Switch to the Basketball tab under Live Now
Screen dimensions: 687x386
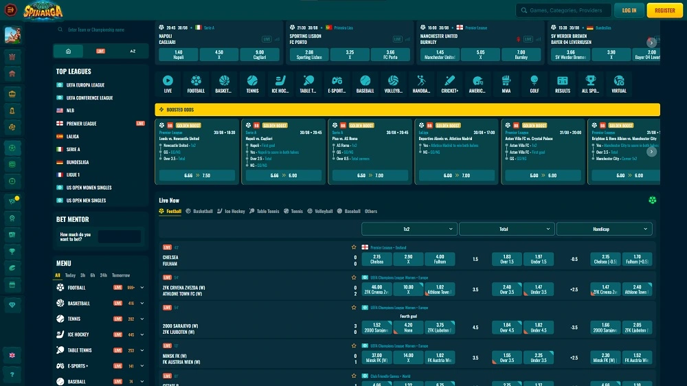coord(199,212)
